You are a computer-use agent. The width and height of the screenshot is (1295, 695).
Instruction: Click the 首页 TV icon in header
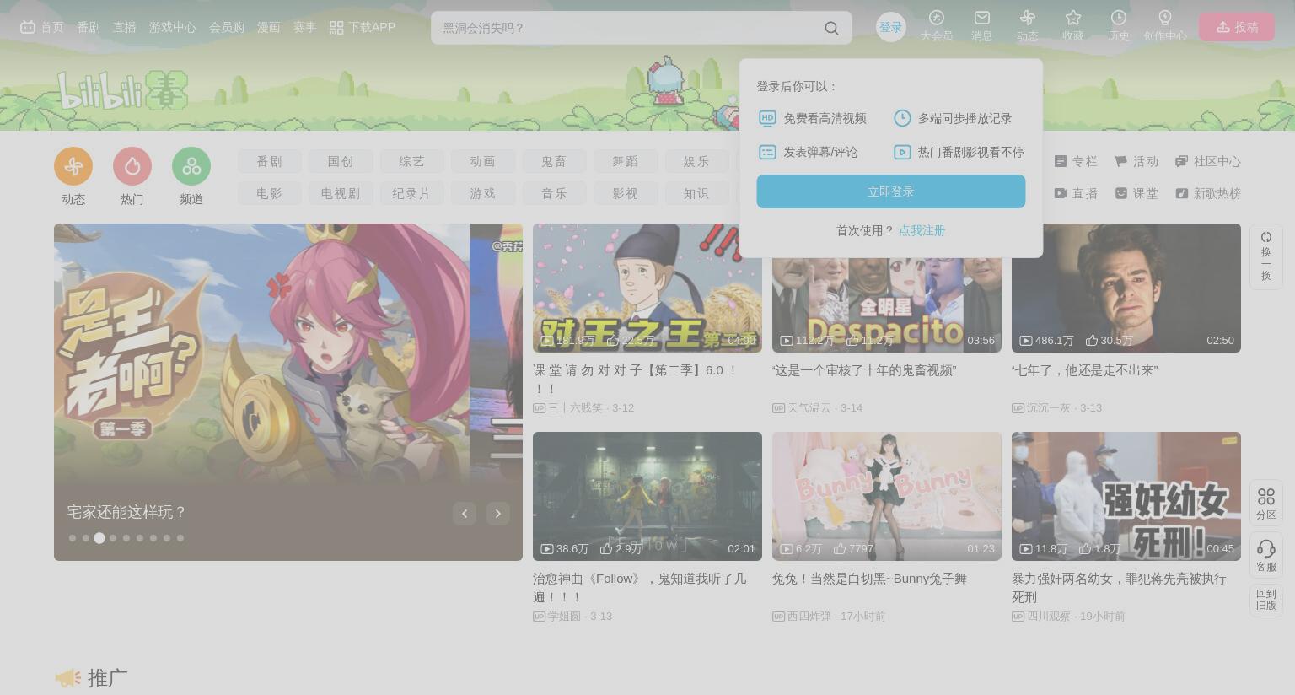pyautogui.click(x=28, y=27)
